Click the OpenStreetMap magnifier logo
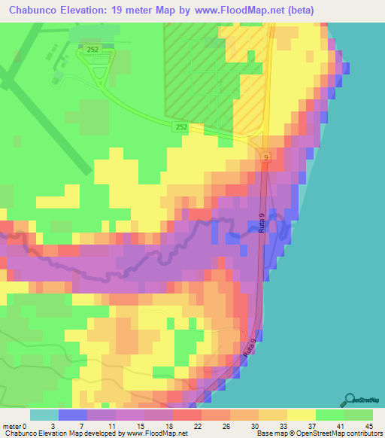Viewport: 385px width, 438px height. pos(359,400)
